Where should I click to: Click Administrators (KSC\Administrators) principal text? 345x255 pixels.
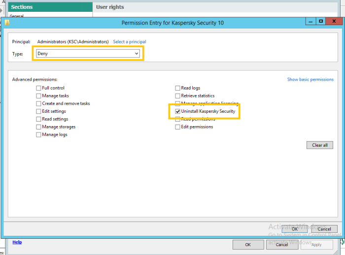[x=73, y=42]
